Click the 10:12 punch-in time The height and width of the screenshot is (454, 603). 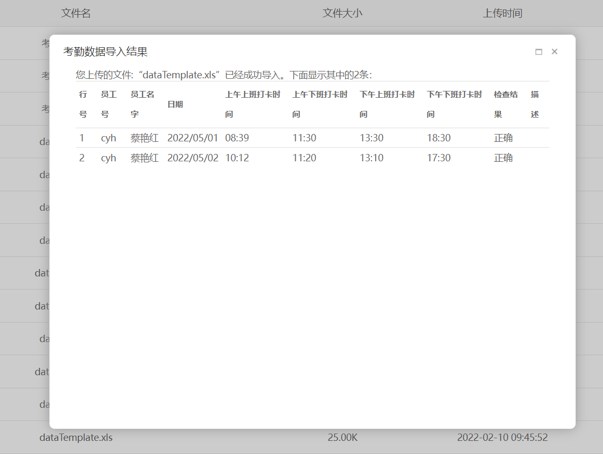(237, 158)
